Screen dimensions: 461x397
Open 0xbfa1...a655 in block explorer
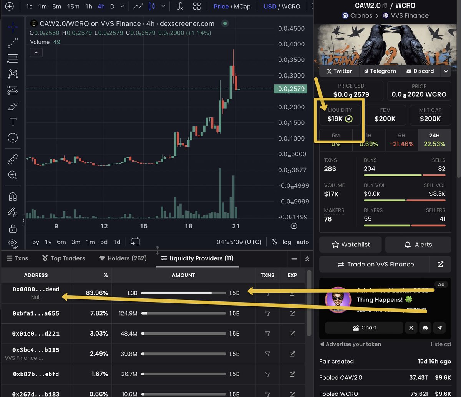pos(292,313)
